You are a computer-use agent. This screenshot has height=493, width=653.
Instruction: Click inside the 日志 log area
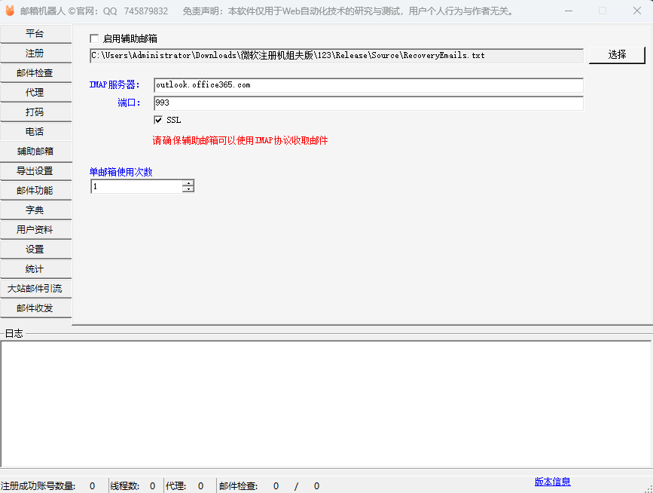pyautogui.click(x=326, y=403)
